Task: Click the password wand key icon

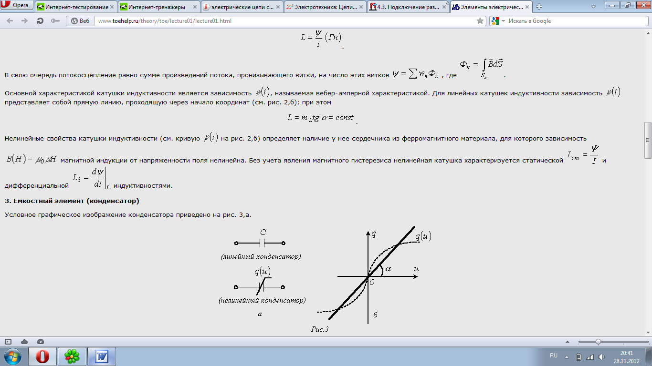Action: [x=55, y=21]
